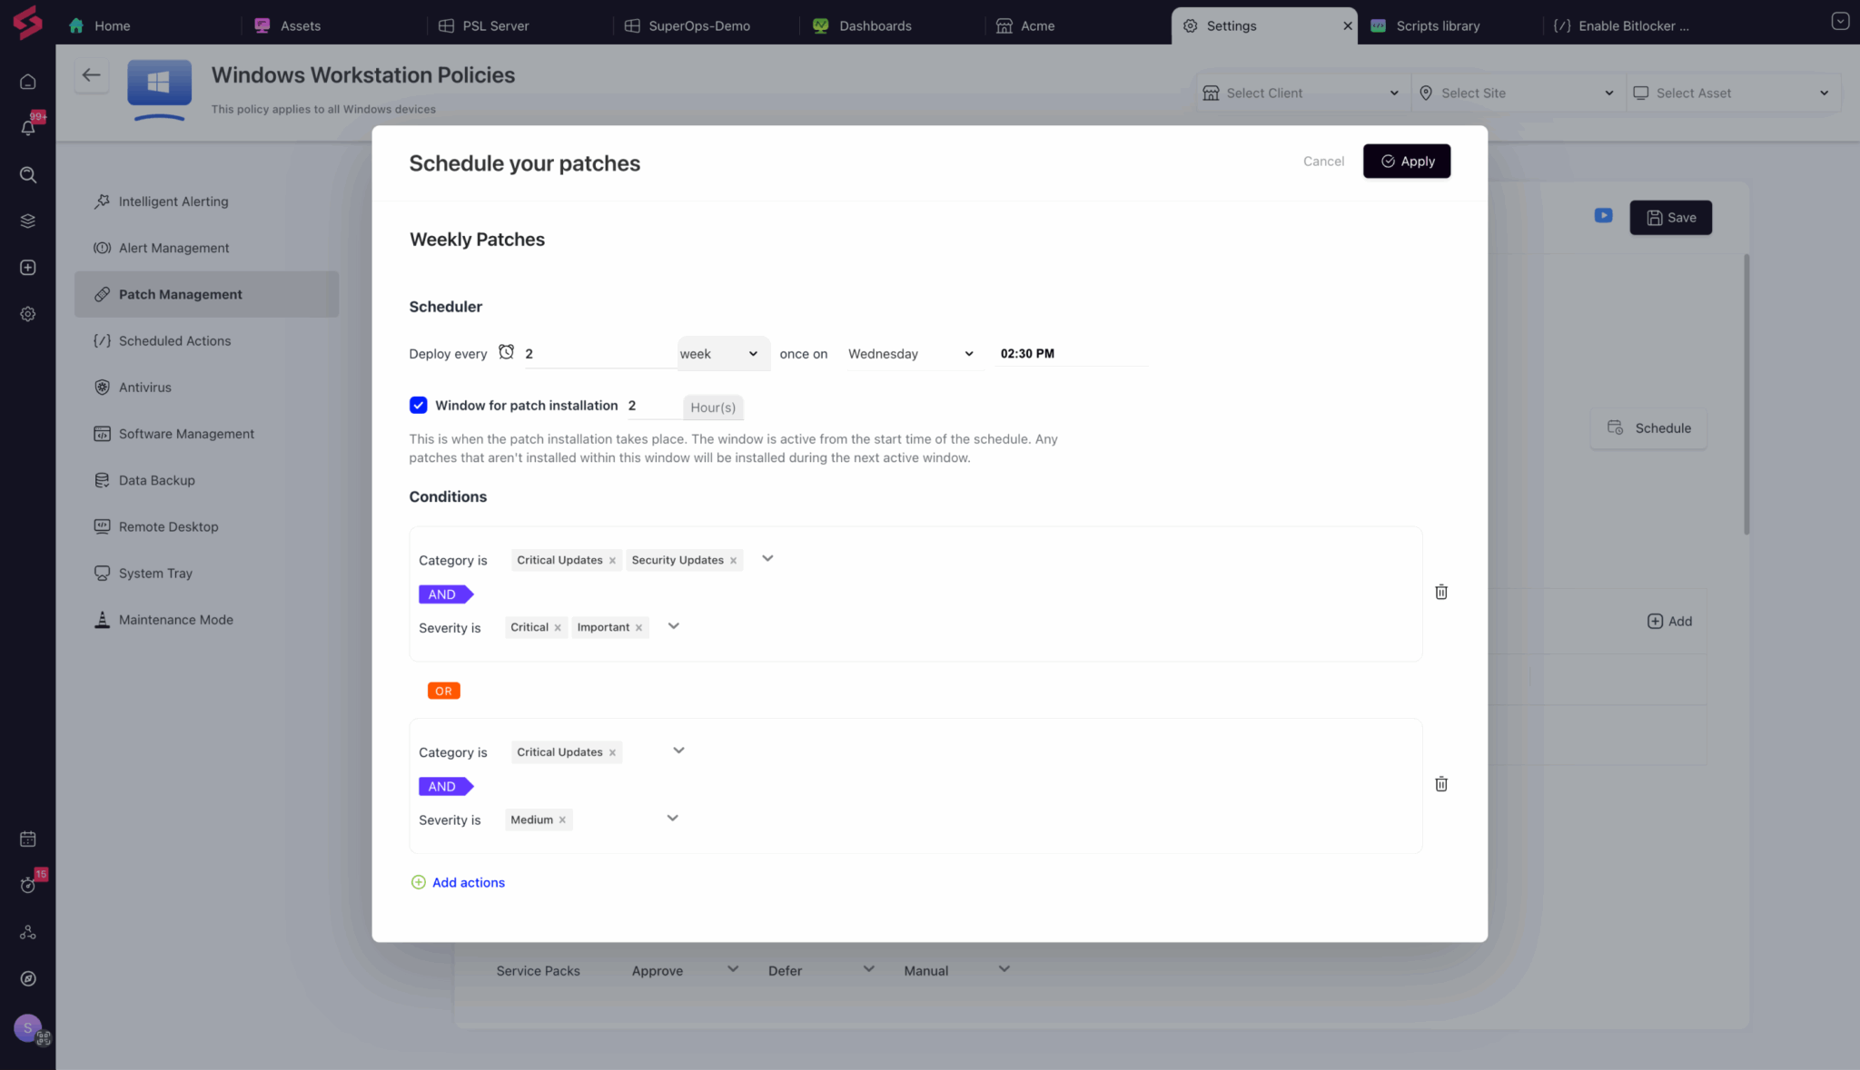Image resolution: width=1860 pixels, height=1070 pixels.
Task: Click the green plus icon for Add actions
Action: [418, 882]
